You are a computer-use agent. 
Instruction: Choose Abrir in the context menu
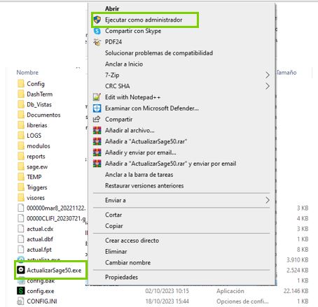point(112,8)
